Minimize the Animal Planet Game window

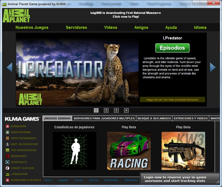click(x=196, y=3)
